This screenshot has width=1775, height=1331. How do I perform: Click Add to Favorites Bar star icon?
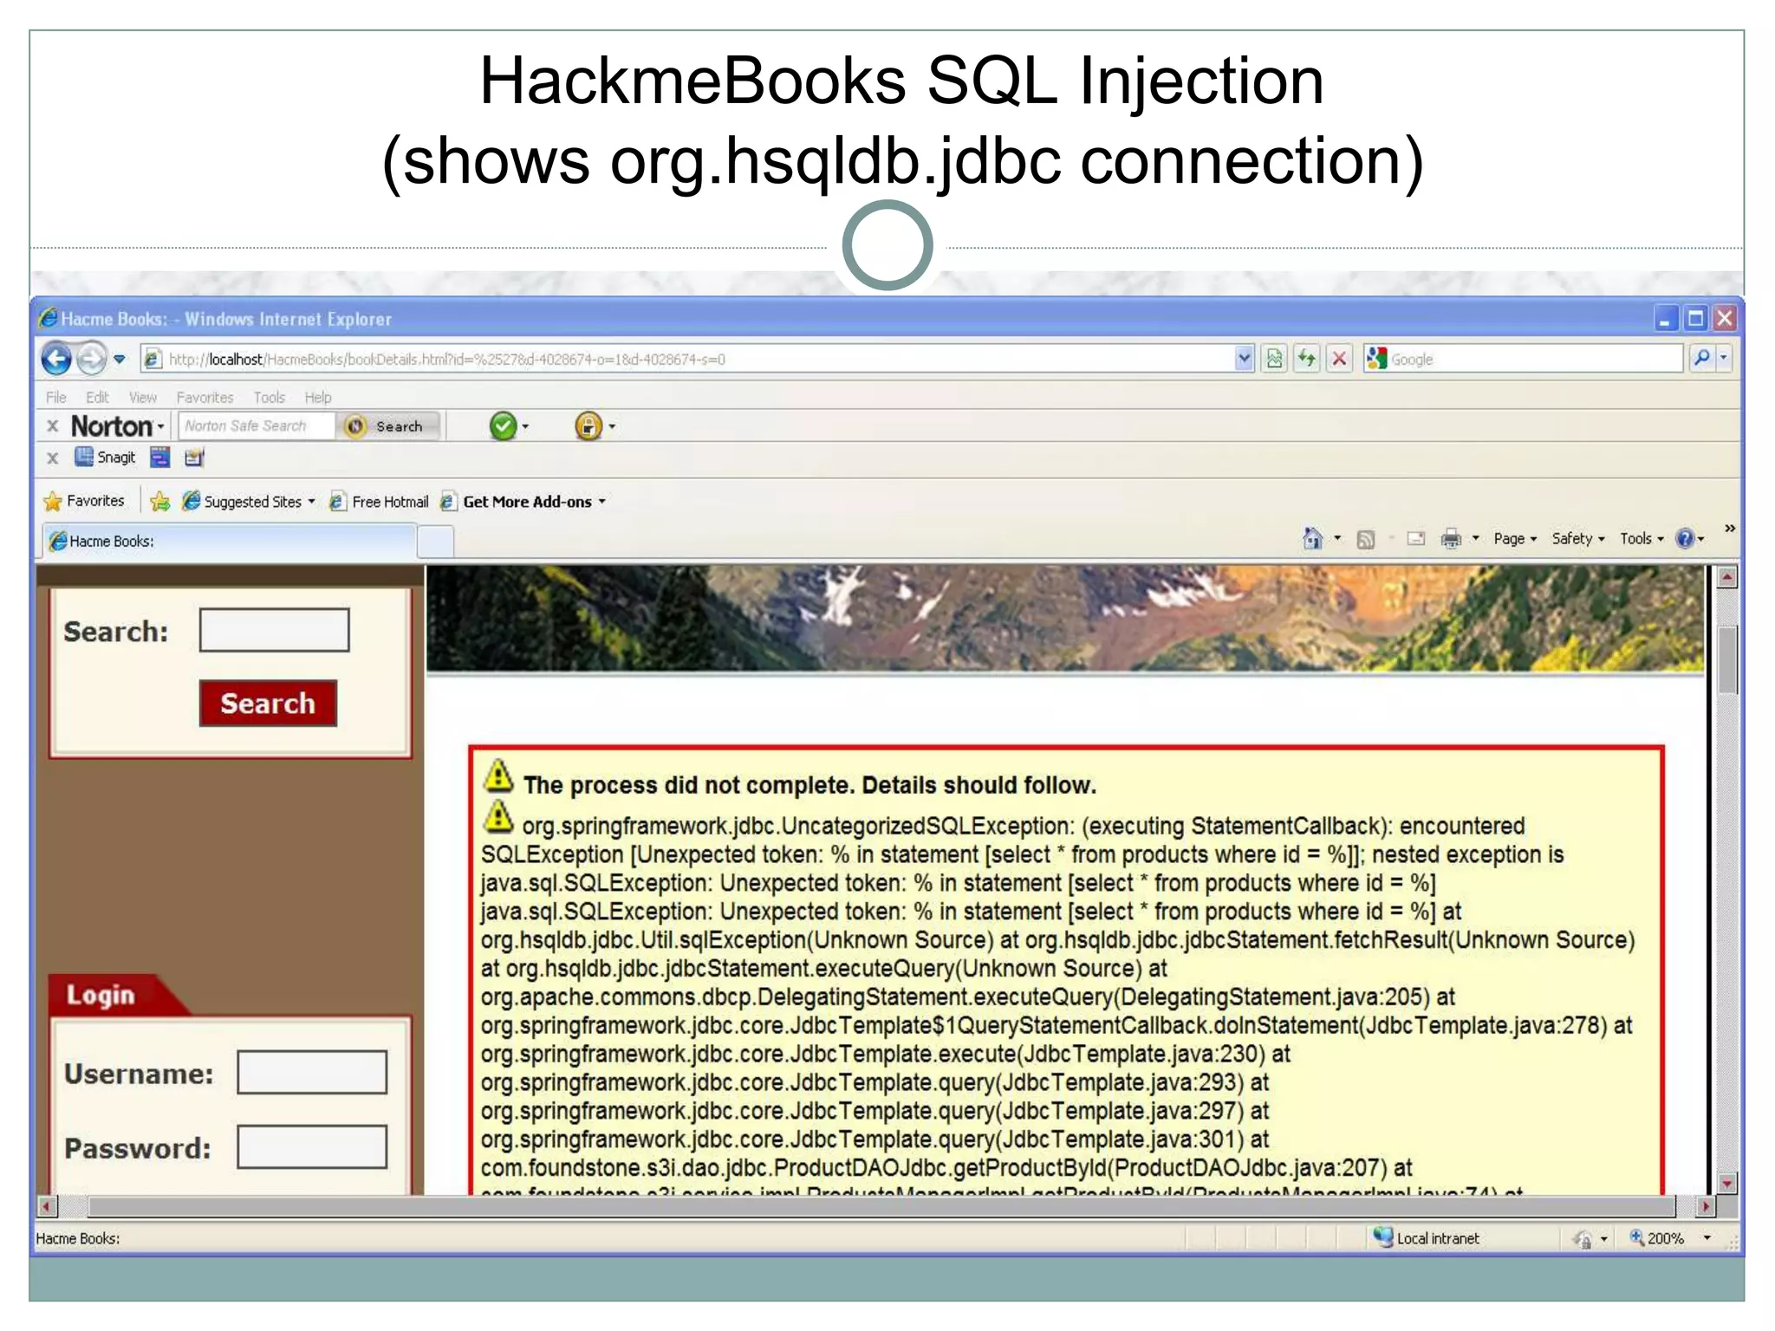[160, 501]
